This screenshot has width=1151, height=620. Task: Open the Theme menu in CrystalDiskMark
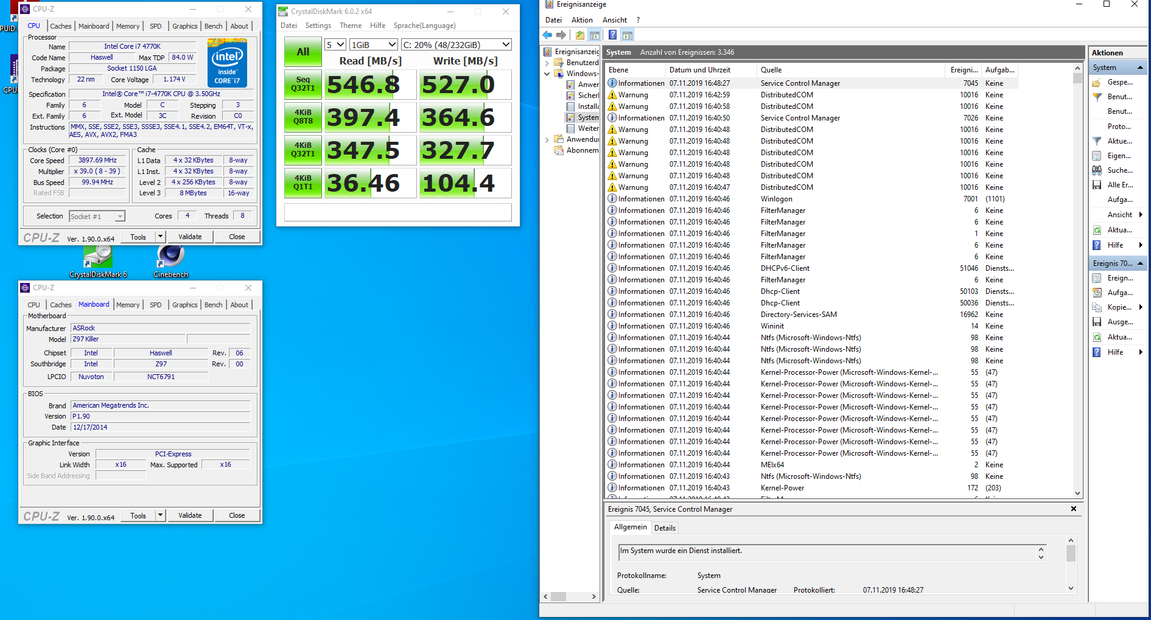(351, 26)
